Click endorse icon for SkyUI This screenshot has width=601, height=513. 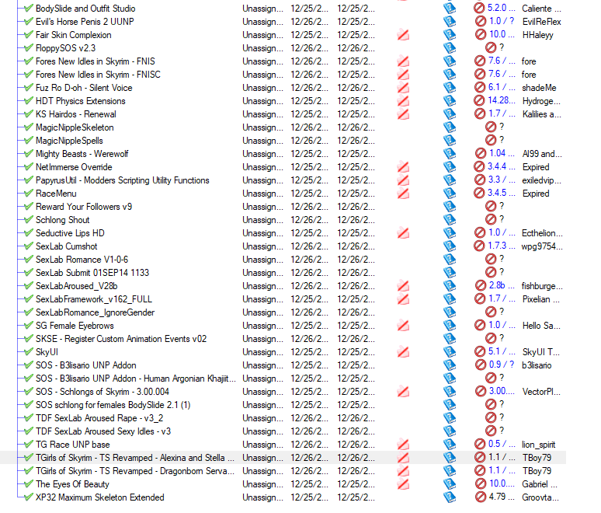[x=403, y=352]
